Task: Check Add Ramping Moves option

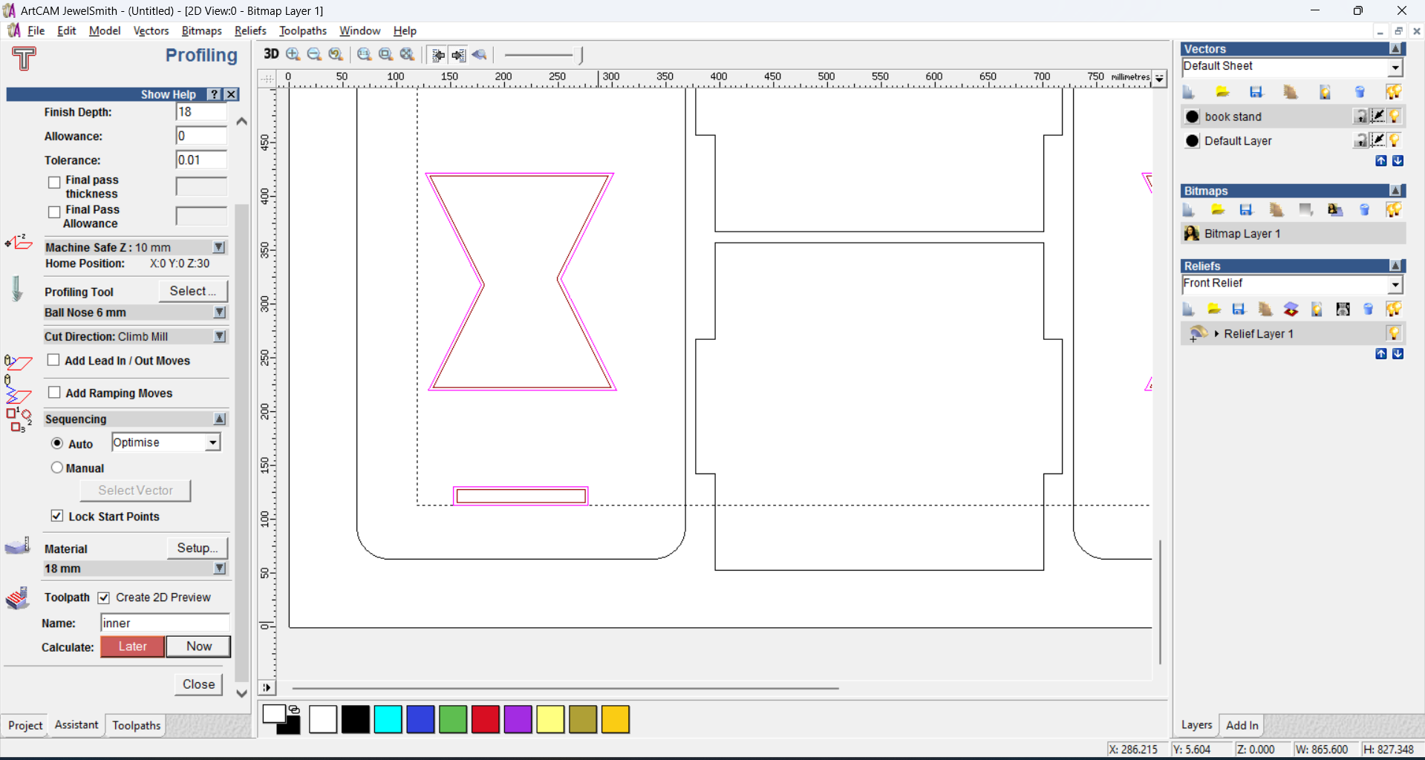Action: [x=54, y=392]
